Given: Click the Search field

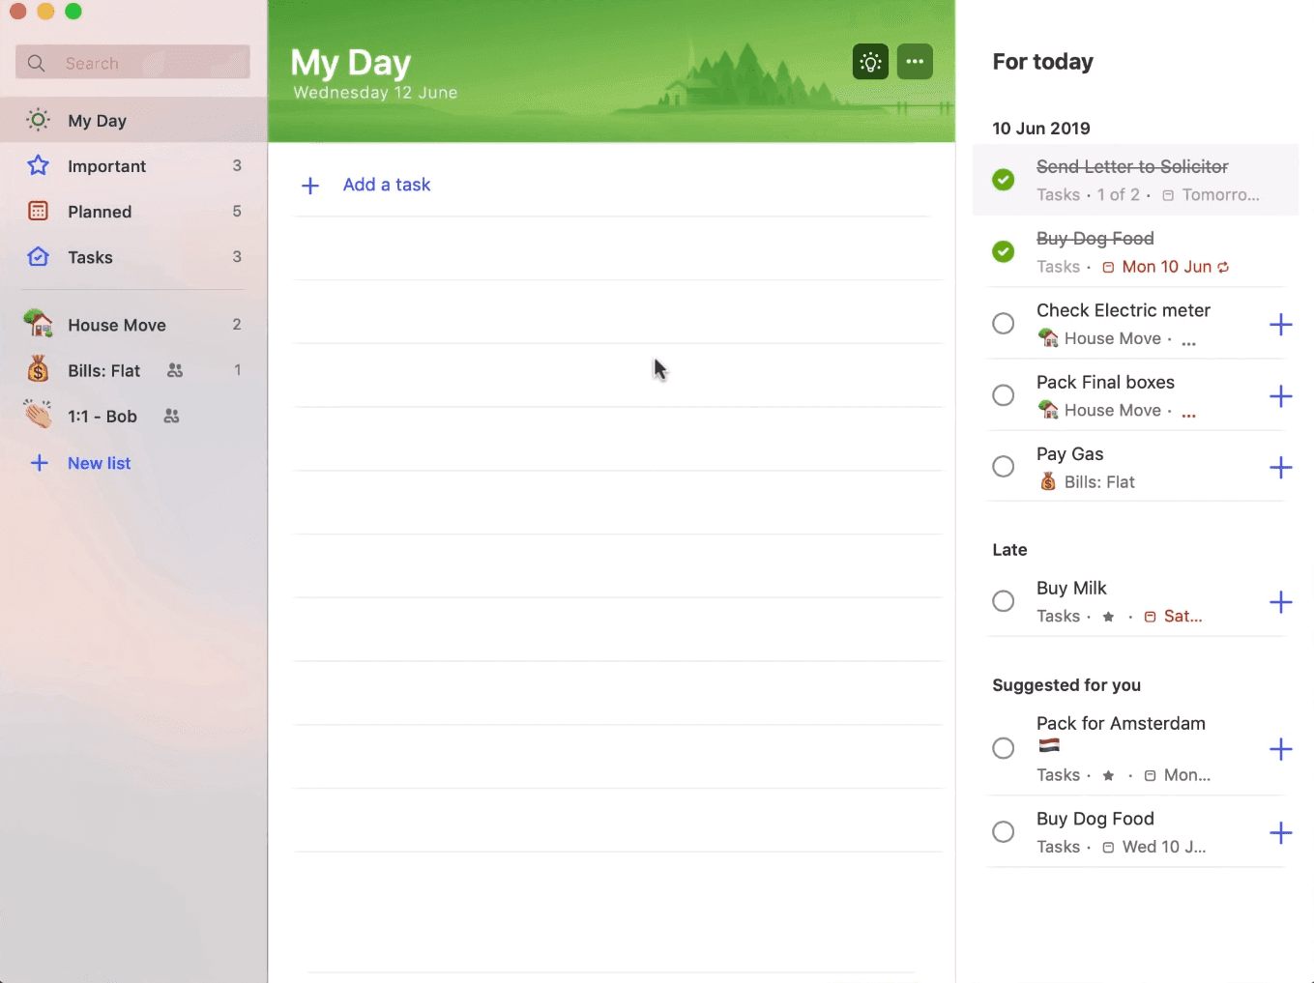Looking at the screenshot, I should (145, 64).
